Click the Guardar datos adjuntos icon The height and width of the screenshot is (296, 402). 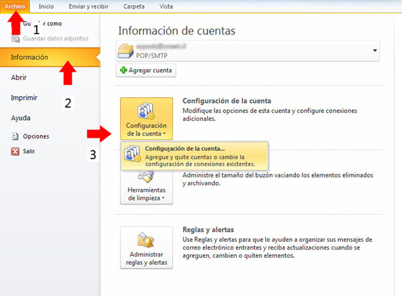coord(15,39)
